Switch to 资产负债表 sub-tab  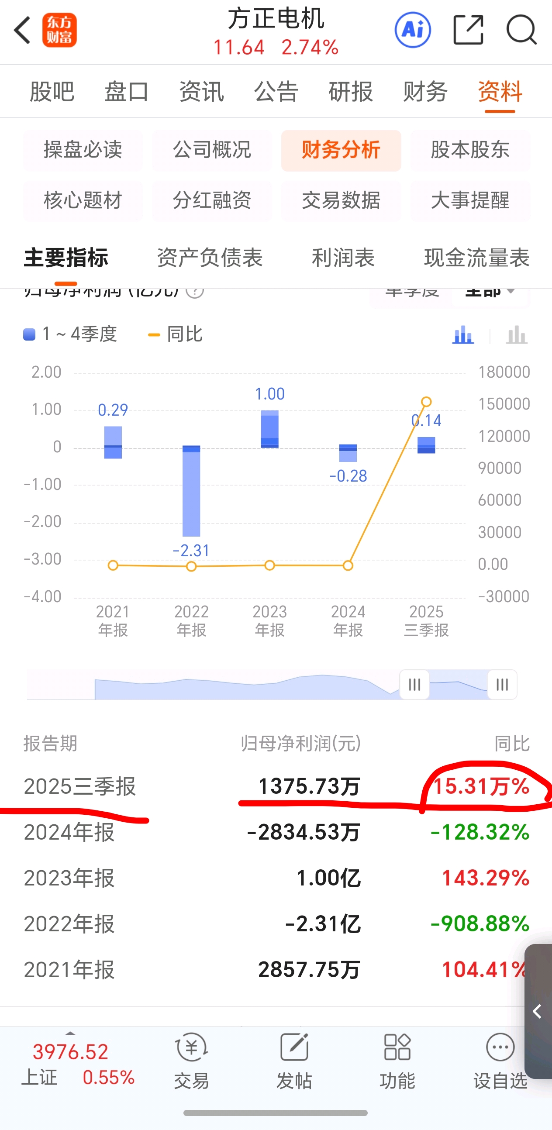(x=210, y=258)
